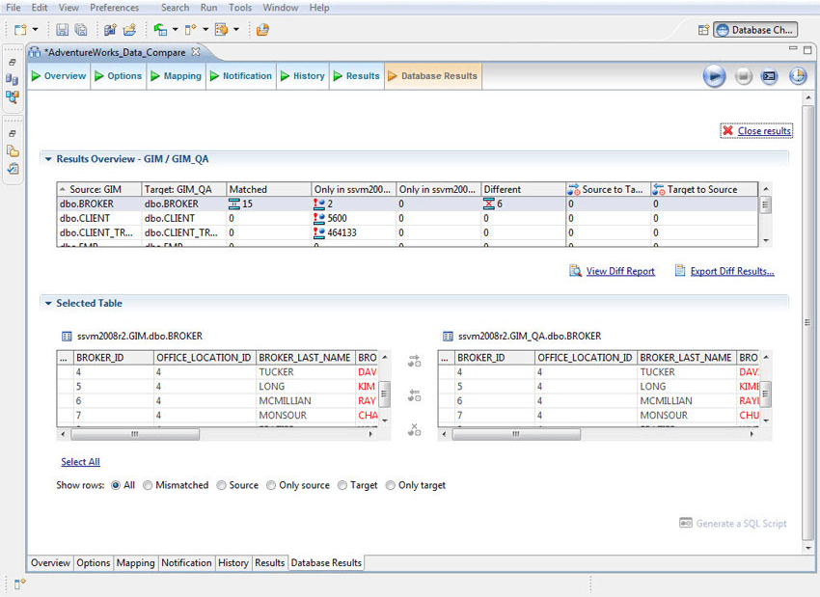Run the comparison job with the play button

(x=714, y=76)
